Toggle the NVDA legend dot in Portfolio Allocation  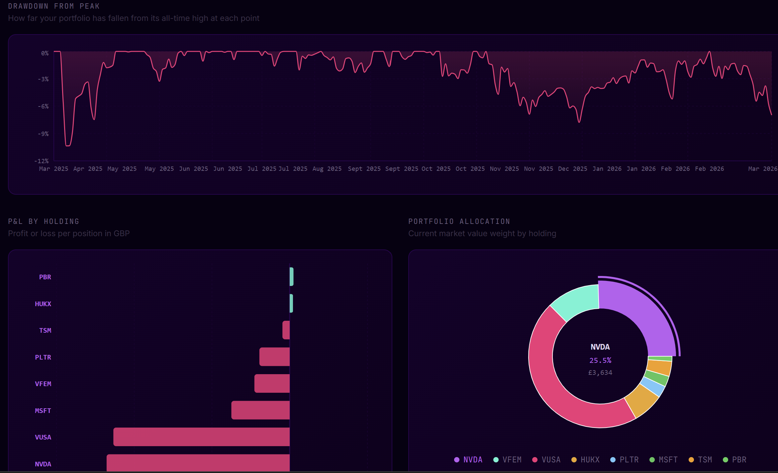457,460
